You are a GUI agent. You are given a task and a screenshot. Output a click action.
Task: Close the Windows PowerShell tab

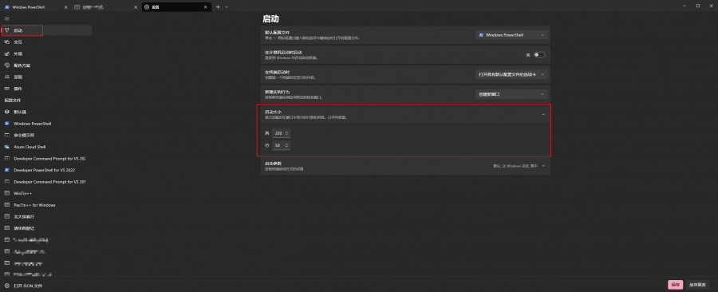point(65,7)
